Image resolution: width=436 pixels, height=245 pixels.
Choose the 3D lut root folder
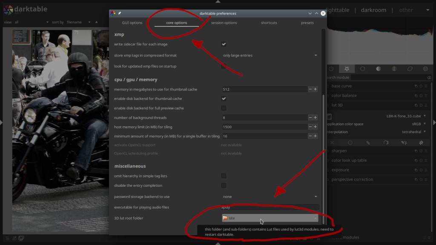point(270,218)
